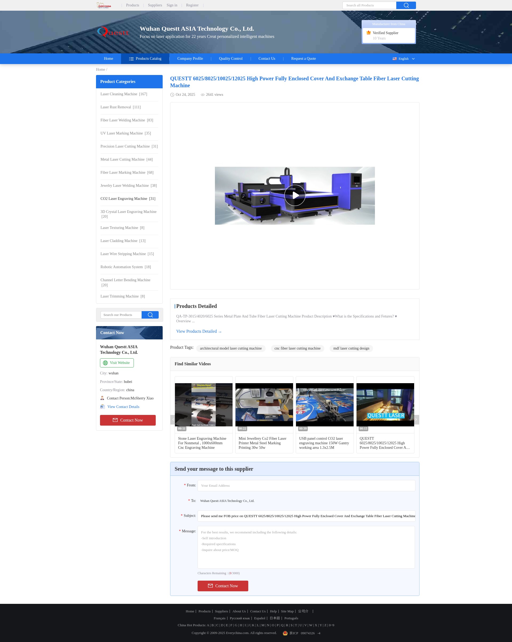The width and height of the screenshot is (512, 642).
Task: Open the Company Profile tab
Action: click(x=190, y=59)
